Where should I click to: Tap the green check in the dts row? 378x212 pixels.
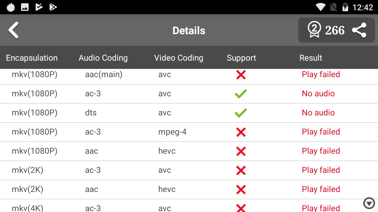[x=241, y=113]
